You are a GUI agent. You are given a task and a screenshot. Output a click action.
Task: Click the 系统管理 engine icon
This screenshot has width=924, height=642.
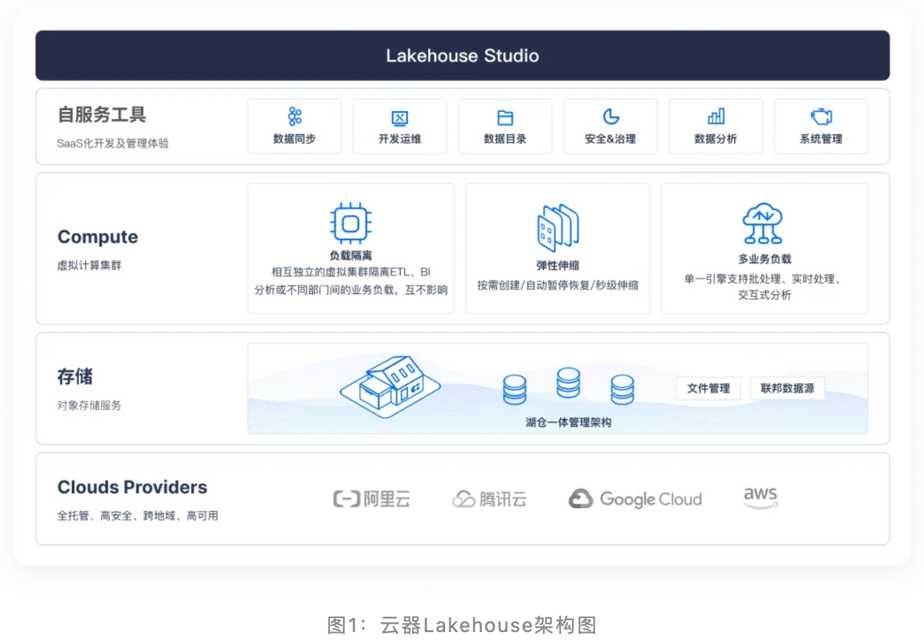(x=821, y=117)
